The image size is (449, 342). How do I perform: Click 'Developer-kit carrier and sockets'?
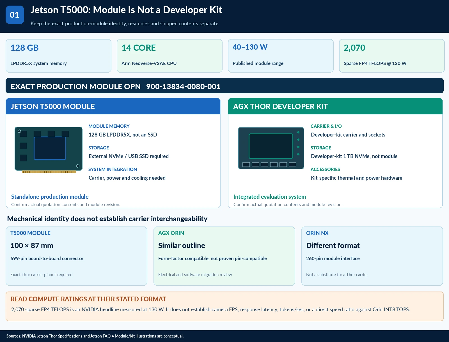pos(348,135)
